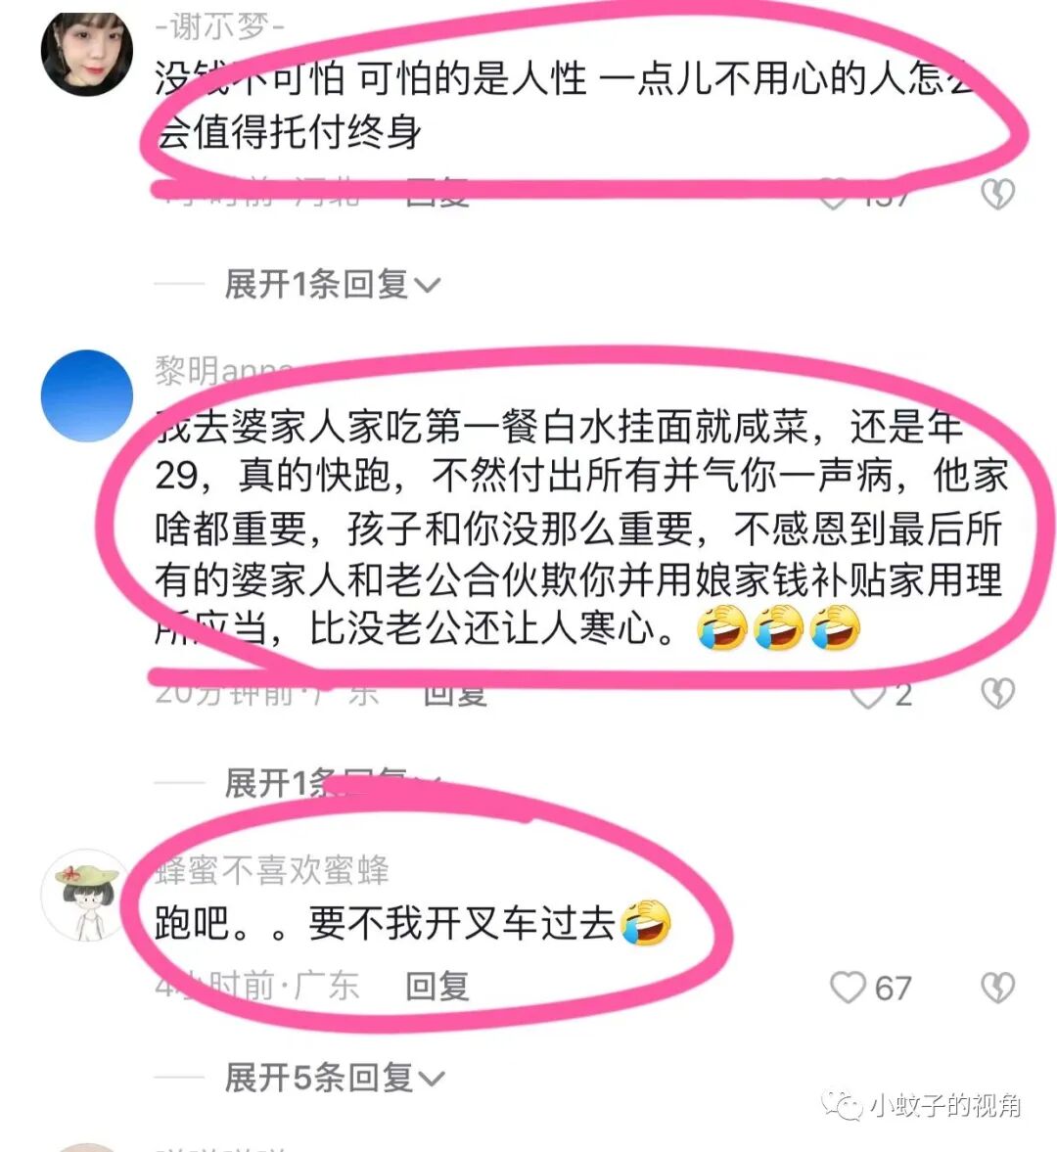Tap the 小蚊子的视角 WeChat watermark
Viewport: 1057px width, 1152px height.
pyautogui.click(x=921, y=1105)
